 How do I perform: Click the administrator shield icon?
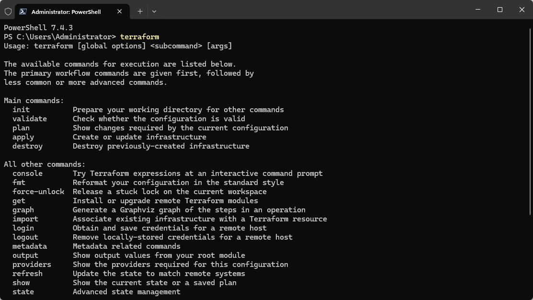point(8,12)
